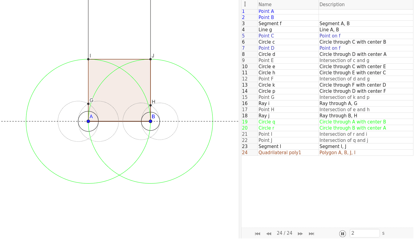
Task: Open the Point C link in the protocol
Action: pos(266,36)
